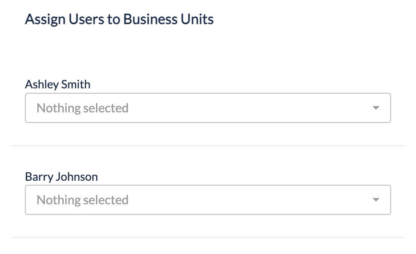Open Barry Johnson's business unit dropdown
The height and width of the screenshot is (254, 416).
[x=208, y=200]
